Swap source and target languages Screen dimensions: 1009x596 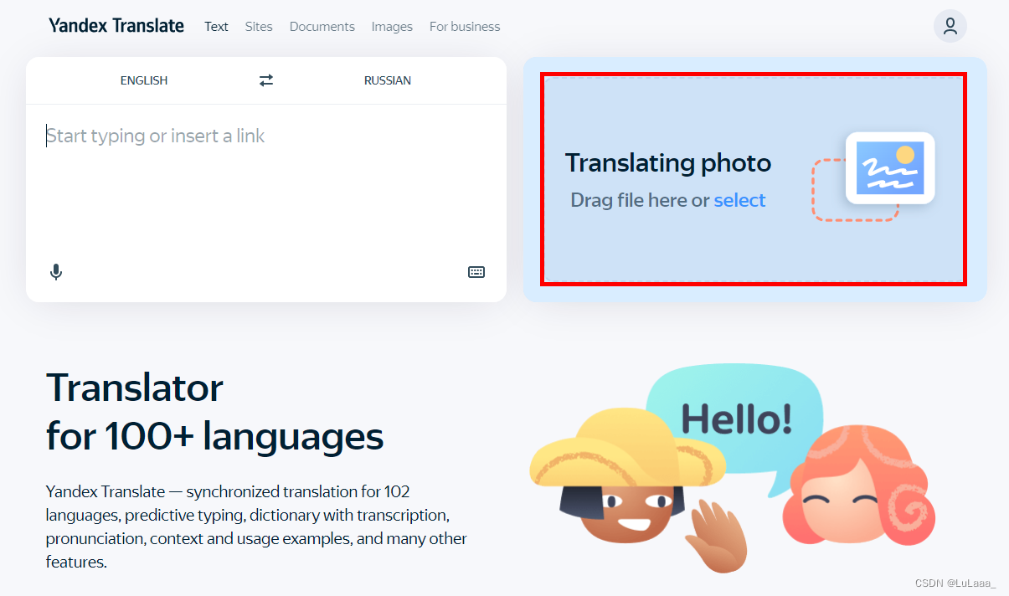[x=266, y=80]
